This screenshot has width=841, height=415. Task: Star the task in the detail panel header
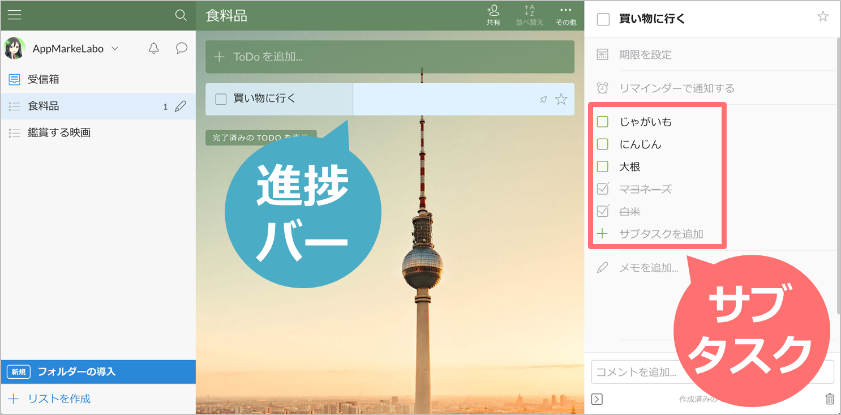coord(823,16)
